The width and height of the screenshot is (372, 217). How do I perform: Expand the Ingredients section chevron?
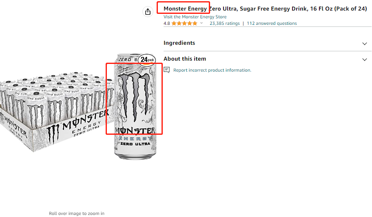pos(365,44)
